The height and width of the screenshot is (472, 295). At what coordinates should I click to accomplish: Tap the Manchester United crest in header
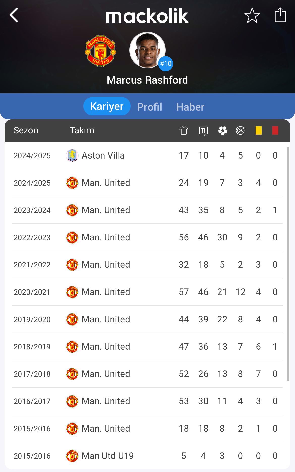pyautogui.click(x=101, y=51)
